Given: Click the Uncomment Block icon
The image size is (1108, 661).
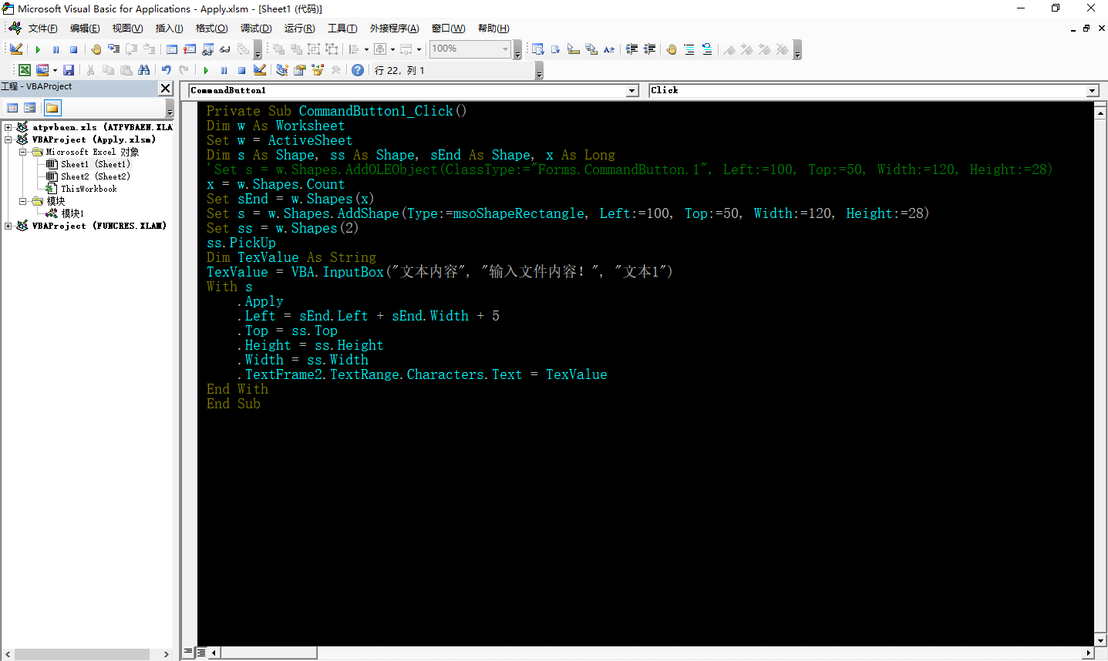Looking at the screenshot, I should [x=707, y=49].
